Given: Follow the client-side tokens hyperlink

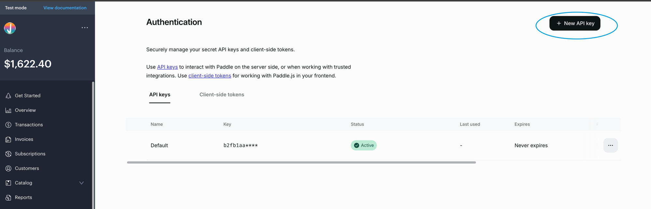Looking at the screenshot, I should click(210, 76).
